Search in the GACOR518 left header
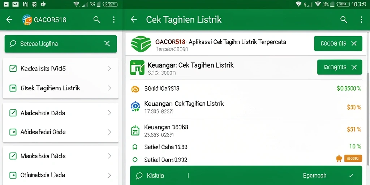The height and width of the screenshot is (185, 370). tap(97, 20)
